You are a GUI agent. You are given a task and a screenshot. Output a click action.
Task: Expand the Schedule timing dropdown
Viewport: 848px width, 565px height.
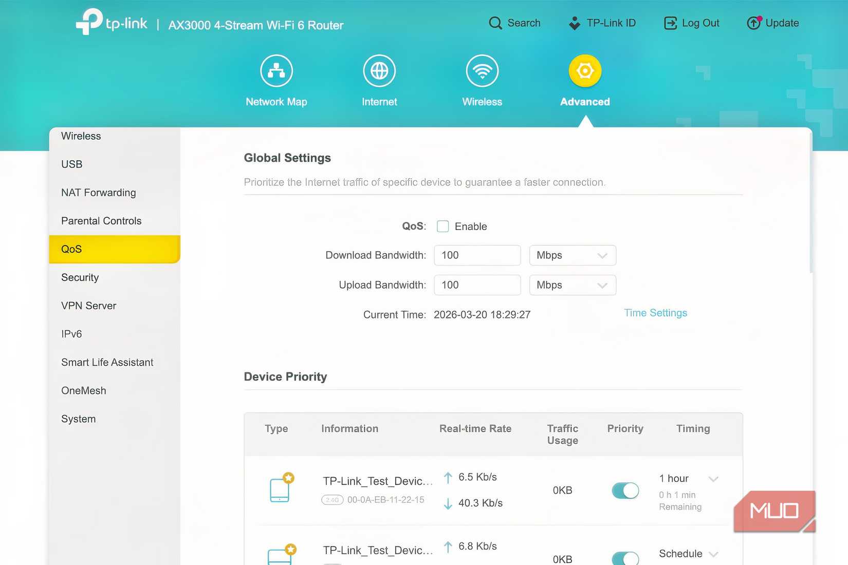coord(713,554)
